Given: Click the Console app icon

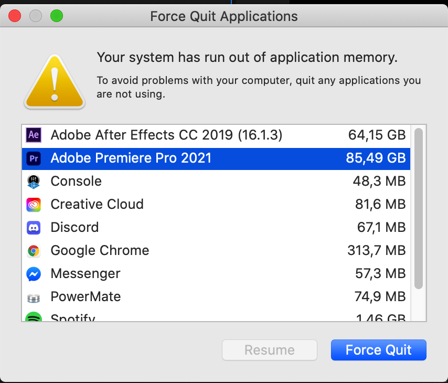Looking at the screenshot, I should point(34,182).
